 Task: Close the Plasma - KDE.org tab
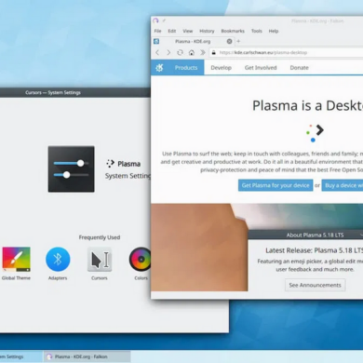(229, 41)
